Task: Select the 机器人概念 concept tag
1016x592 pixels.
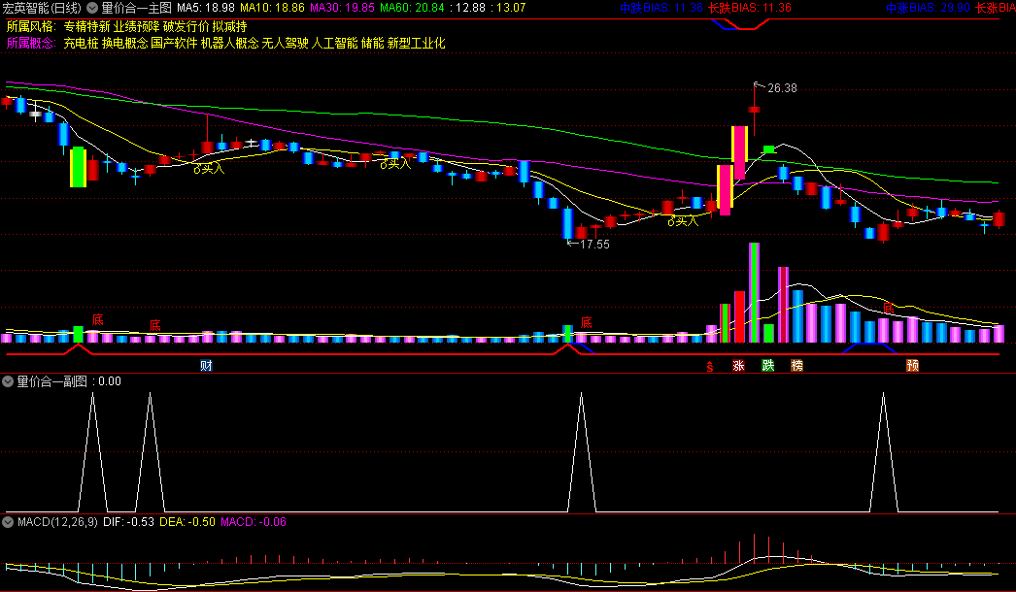Action: coord(230,44)
